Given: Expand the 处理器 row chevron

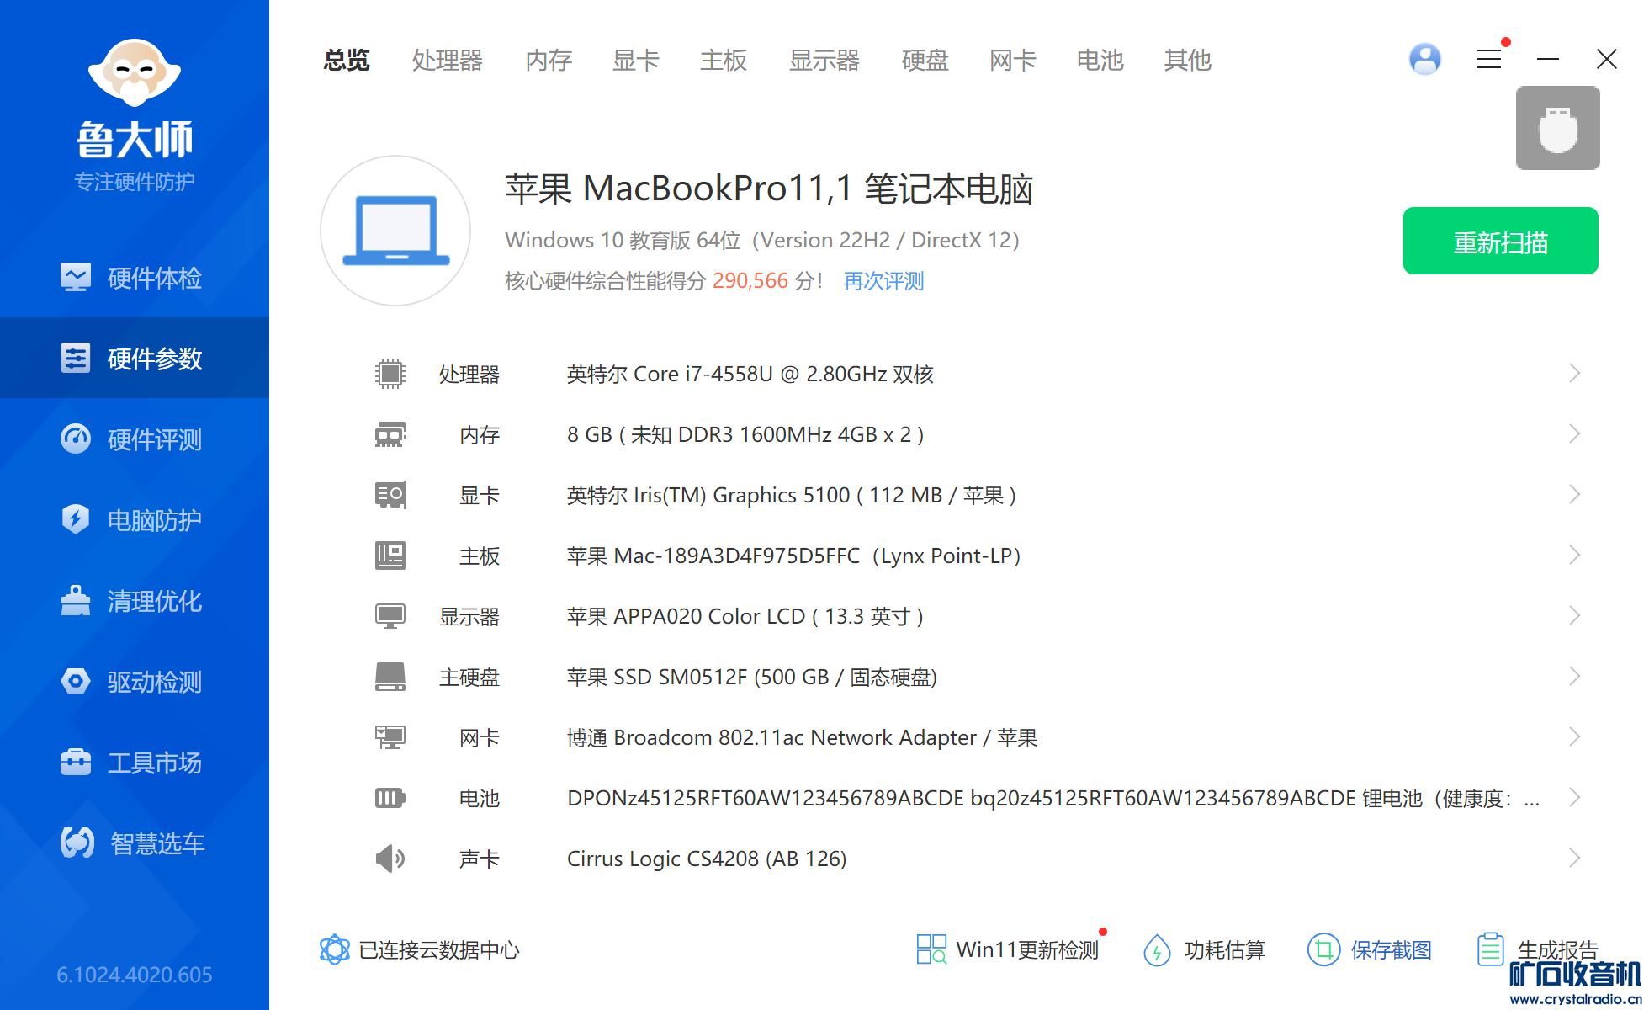Looking at the screenshot, I should 1574,374.
